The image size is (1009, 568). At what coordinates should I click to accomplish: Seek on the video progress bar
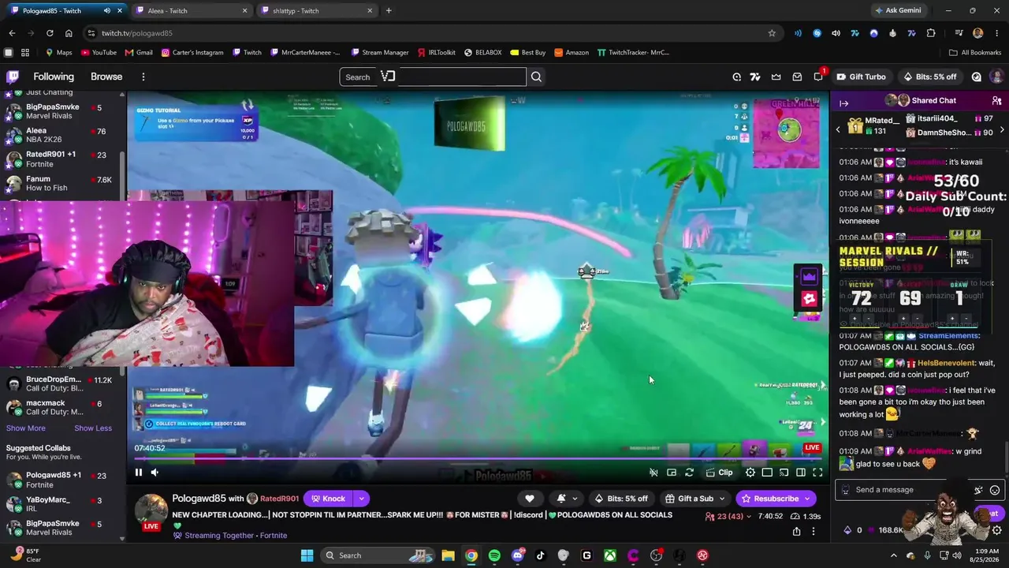coord(476,458)
